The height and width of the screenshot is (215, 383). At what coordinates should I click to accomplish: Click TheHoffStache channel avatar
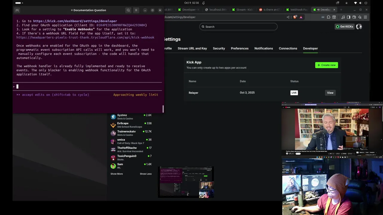113,150
